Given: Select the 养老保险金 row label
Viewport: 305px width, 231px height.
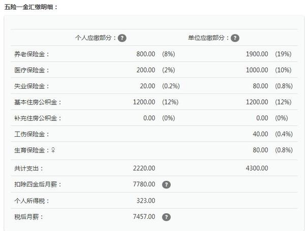Looking at the screenshot, I should 32,54.
